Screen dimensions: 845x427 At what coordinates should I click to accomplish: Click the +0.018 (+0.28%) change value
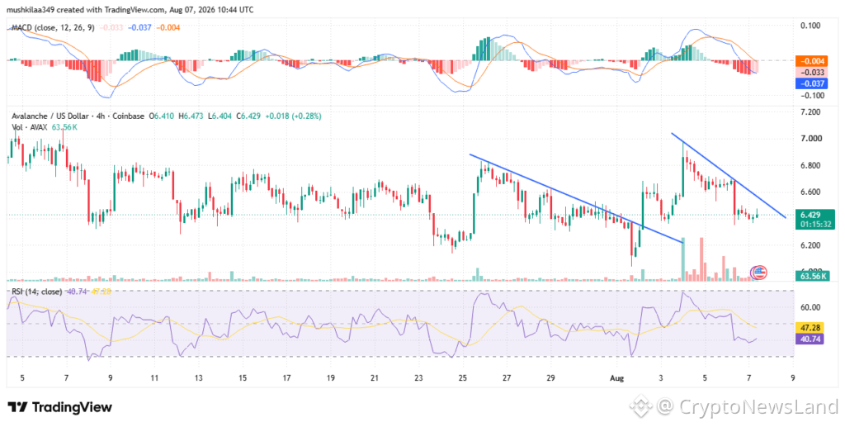click(x=295, y=116)
